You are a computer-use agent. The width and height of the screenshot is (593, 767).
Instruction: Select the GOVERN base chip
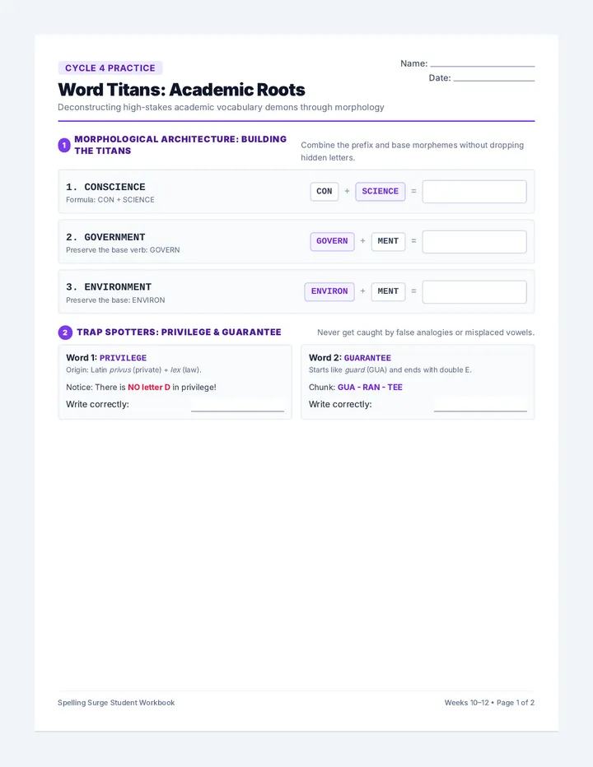pos(332,241)
